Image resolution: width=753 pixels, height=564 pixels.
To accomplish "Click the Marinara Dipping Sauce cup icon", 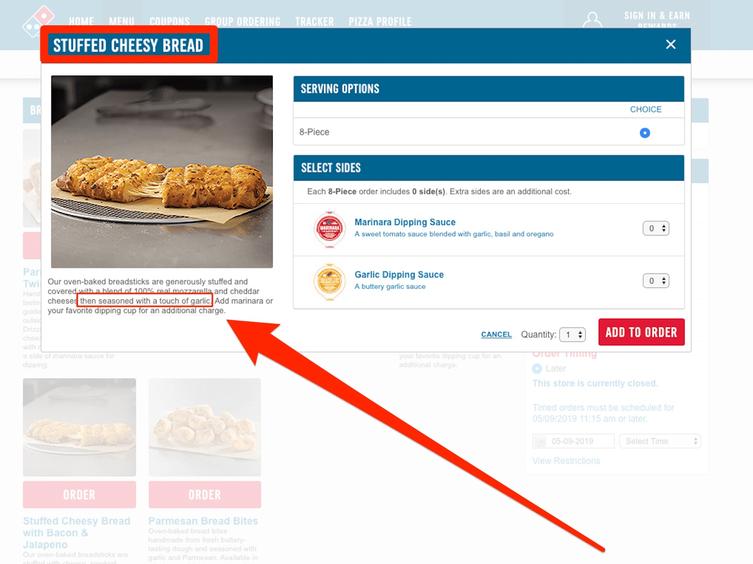I will point(329,229).
